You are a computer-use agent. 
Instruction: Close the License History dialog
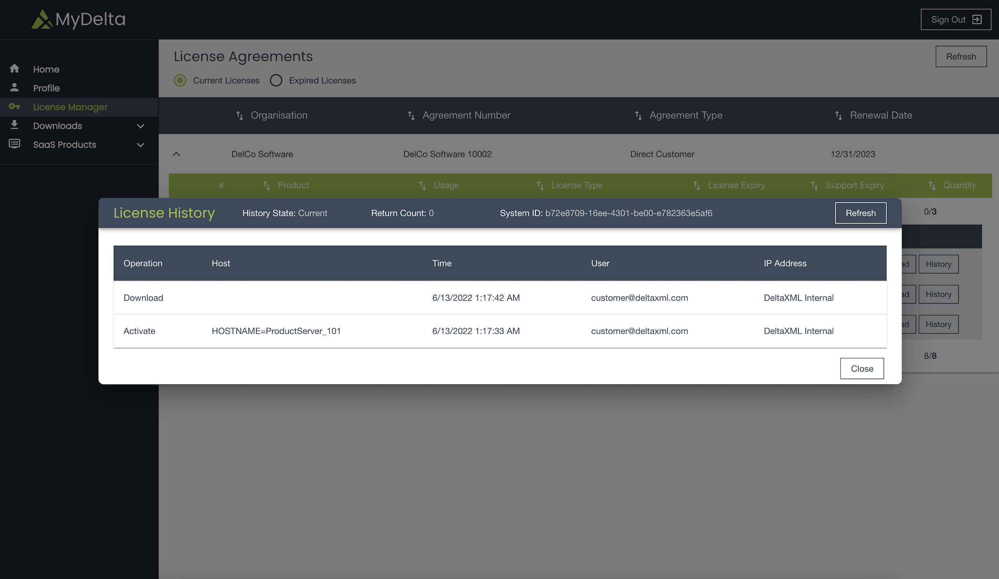point(862,368)
